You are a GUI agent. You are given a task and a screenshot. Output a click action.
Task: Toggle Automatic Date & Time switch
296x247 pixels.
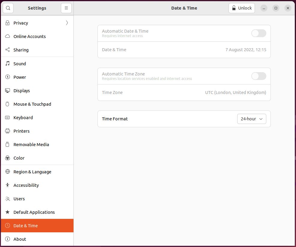click(x=259, y=33)
